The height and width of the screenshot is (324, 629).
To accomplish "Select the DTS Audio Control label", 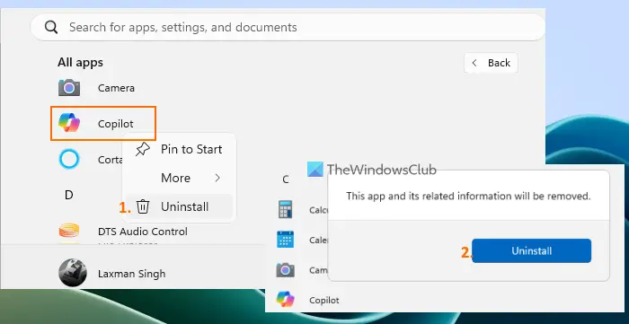I will pos(142,232).
